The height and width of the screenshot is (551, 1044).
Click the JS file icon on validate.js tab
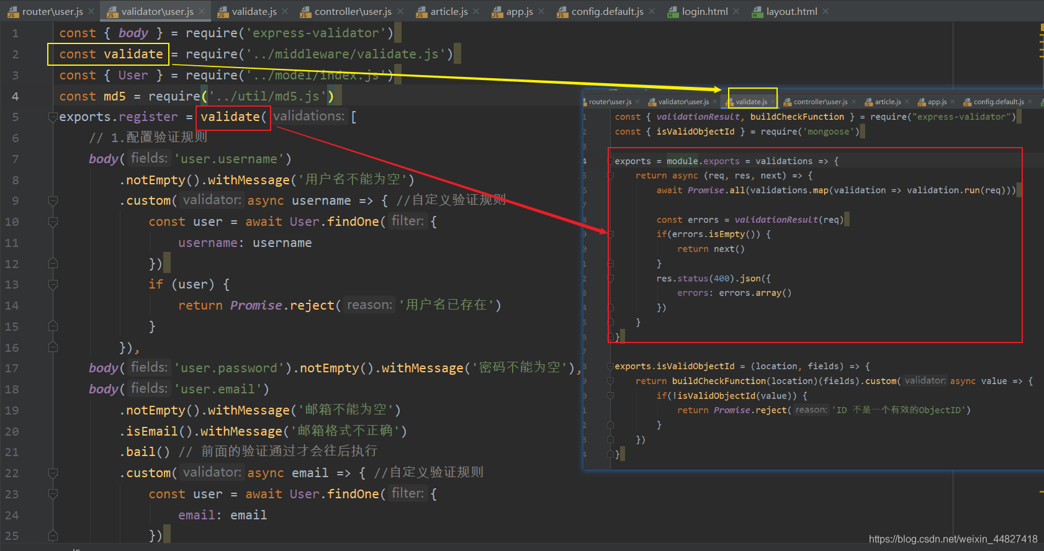coord(222,12)
